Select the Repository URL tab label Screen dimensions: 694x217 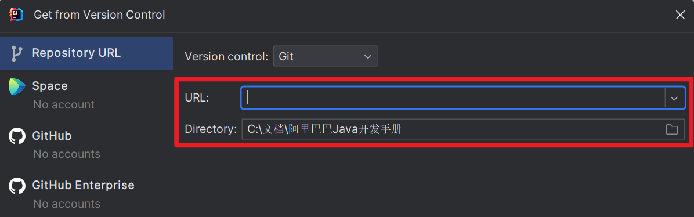tap(77, 53)
